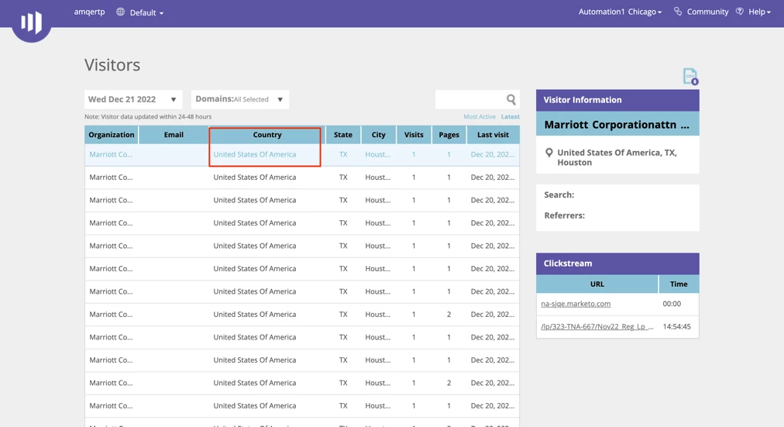784x427 pixels.
Task: Sort by the Country column header
Action: [x=267, y=135]
